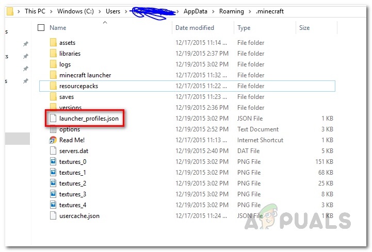The height and width of the screenshot is (252, 372).
Task: Open the assets folder icon
Action: tap(53, 43)
